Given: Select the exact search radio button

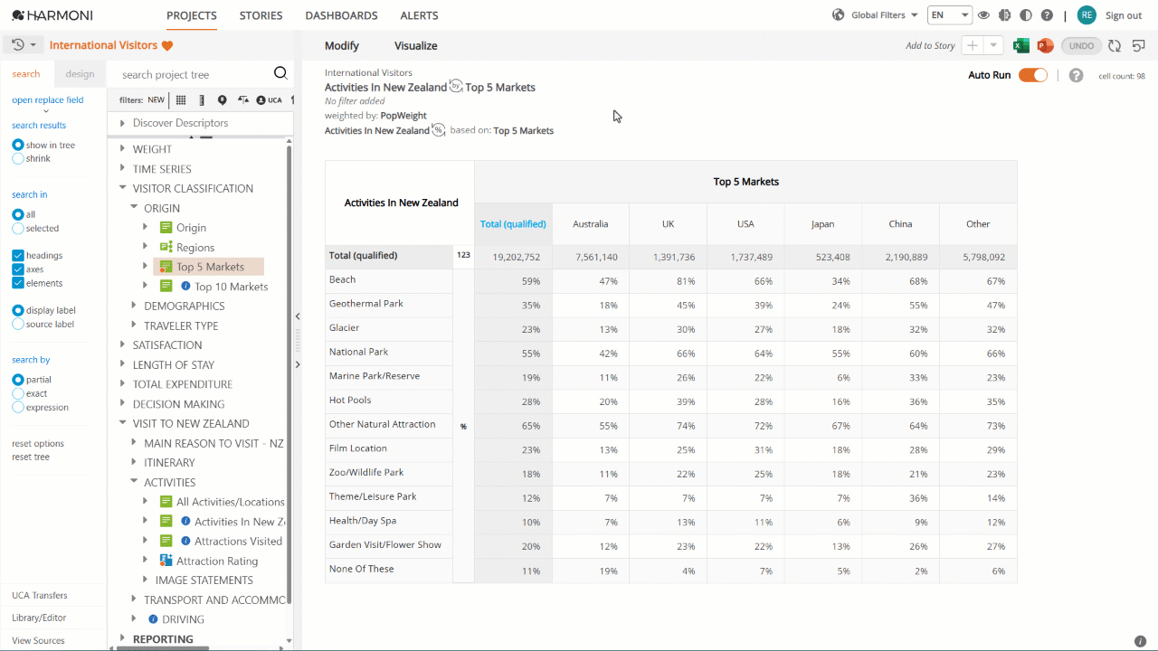Looking at the screenshot, I should point(18,393).
